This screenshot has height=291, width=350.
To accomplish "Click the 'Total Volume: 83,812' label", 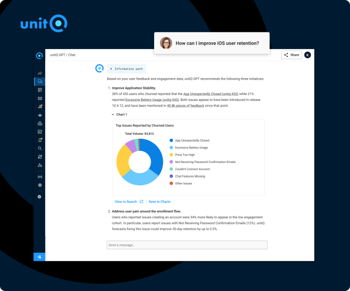I will (139, 133).
